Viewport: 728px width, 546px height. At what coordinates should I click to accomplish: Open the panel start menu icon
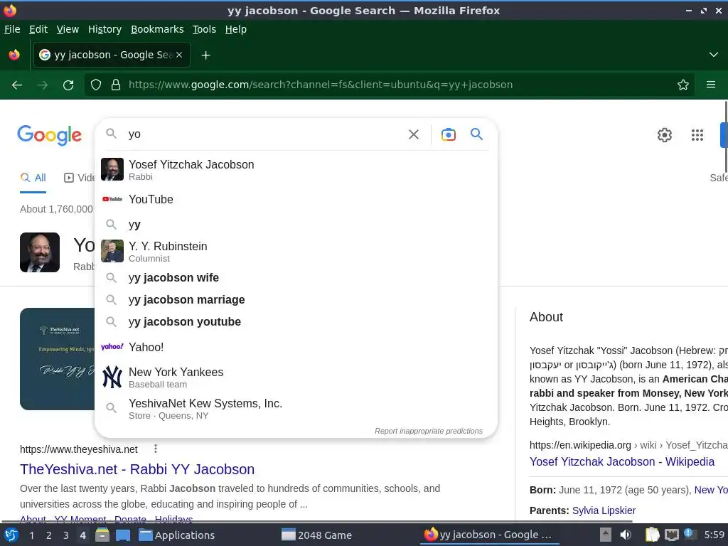click(x=11, y=535)
